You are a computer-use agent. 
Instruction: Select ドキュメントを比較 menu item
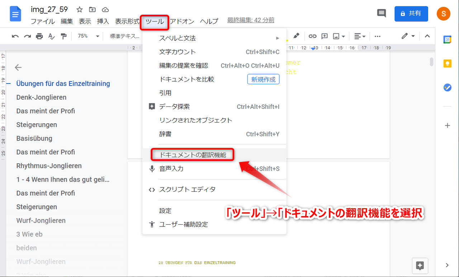214,79
